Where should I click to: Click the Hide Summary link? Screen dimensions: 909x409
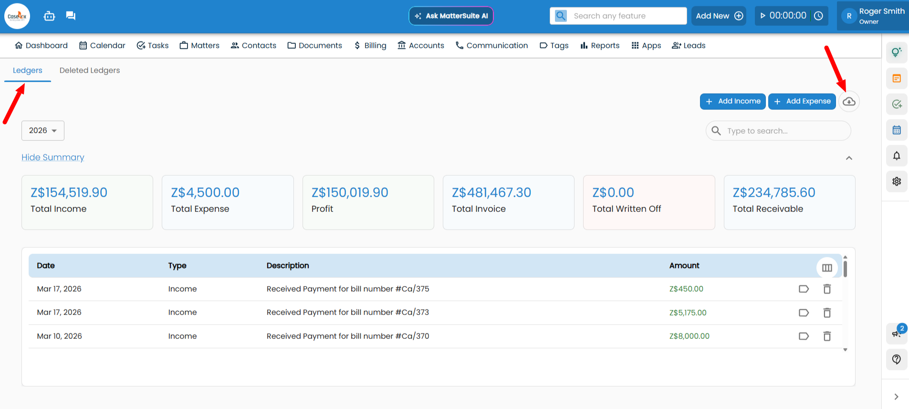point(53,157)
